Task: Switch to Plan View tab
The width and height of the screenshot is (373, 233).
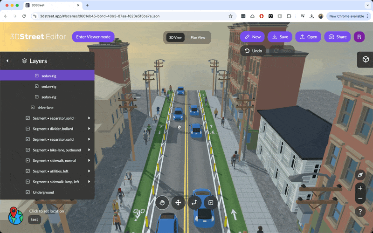Action: (x=198, y=37)
